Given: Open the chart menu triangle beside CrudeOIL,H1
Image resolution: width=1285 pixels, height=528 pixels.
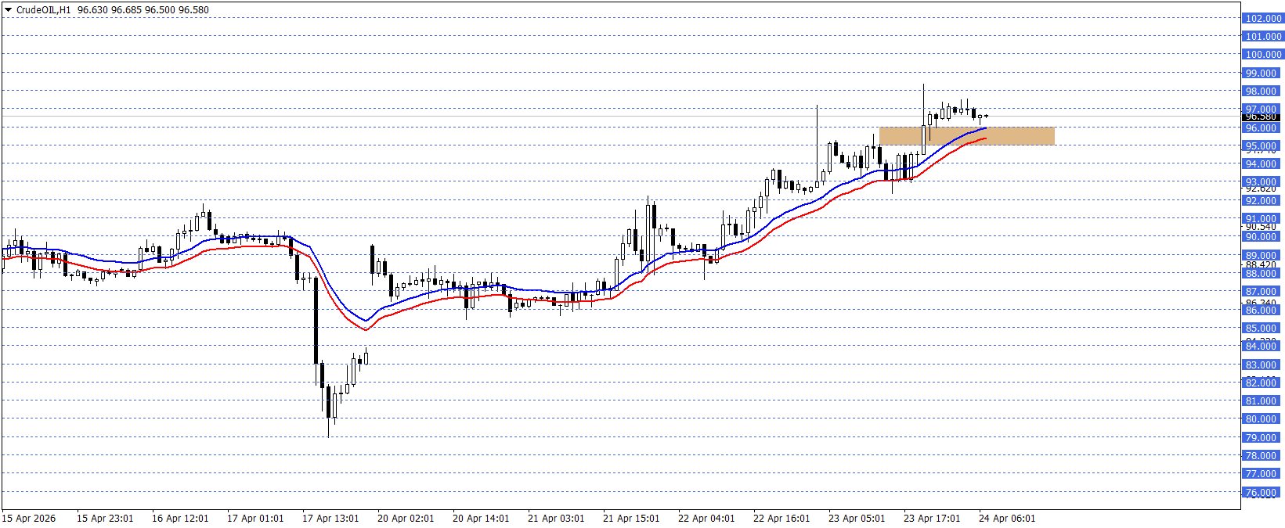Looking at the screenshot, I should (x=8, y=10).
